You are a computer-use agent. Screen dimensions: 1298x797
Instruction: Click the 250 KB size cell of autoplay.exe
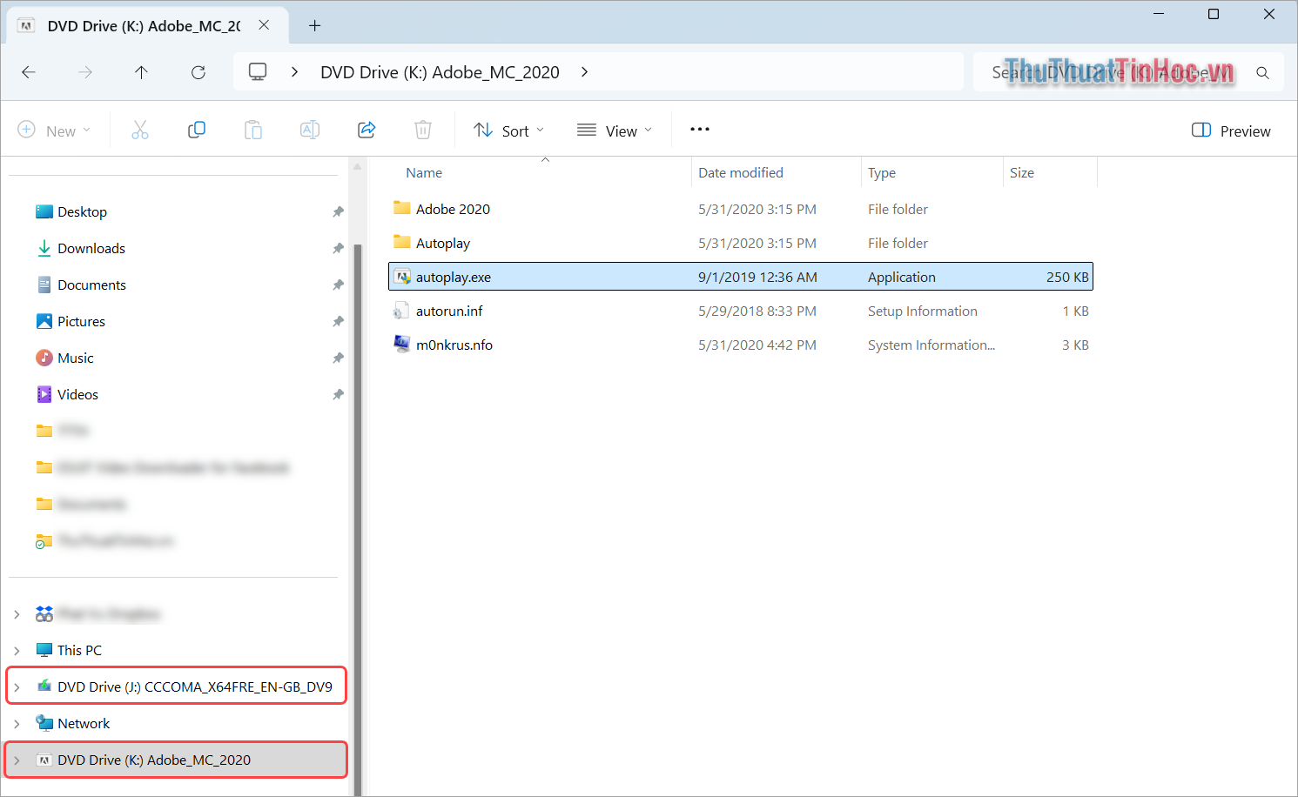click(x=1067, y=277)
